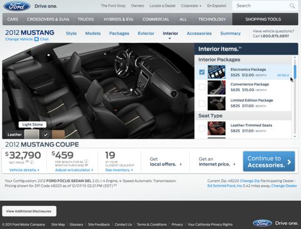301x229 pixels.
Task: Click Locate a Dealer link
Action: point(162,6)
